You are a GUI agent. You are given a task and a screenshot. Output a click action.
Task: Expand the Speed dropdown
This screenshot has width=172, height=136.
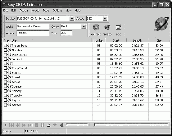tap(105, 19)
